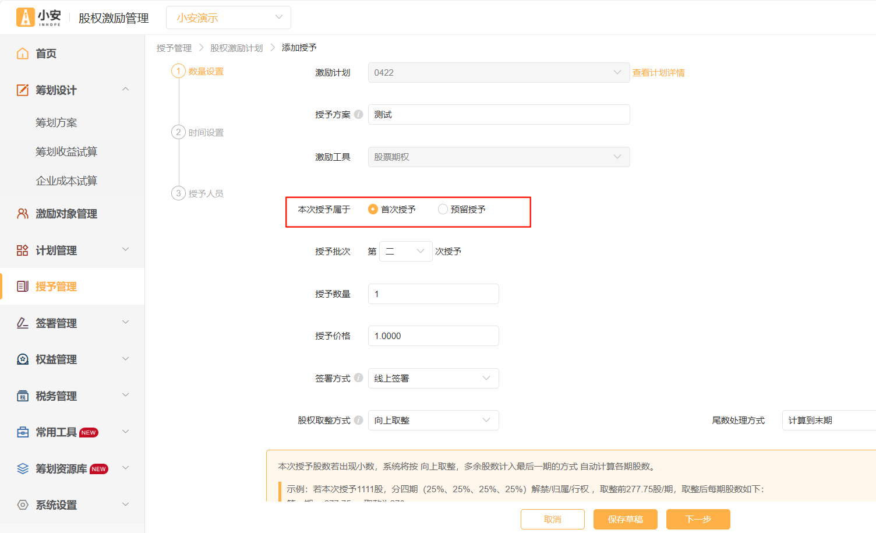Select the 首次授予 radio option
876x533 pixels.
point(373,209)
